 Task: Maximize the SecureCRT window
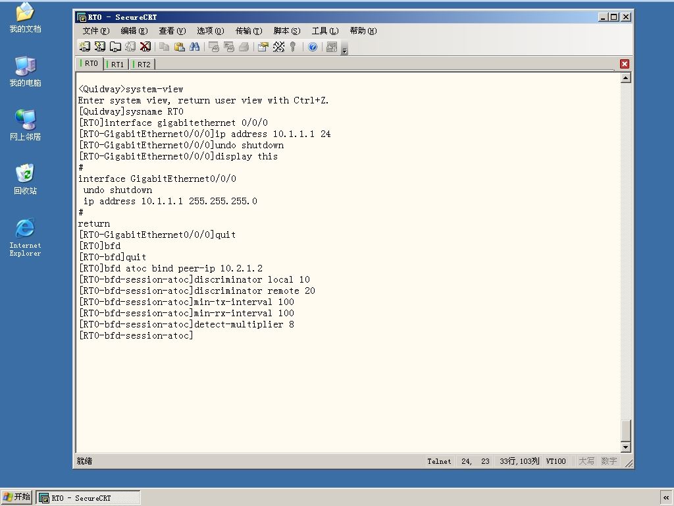[x=614, y=17]
